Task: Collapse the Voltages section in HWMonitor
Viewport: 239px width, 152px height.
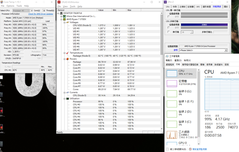Action: tap(64, 23)
